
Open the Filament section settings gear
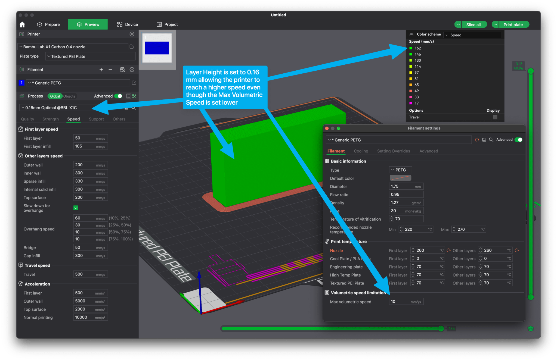click(x=132, y=70)
